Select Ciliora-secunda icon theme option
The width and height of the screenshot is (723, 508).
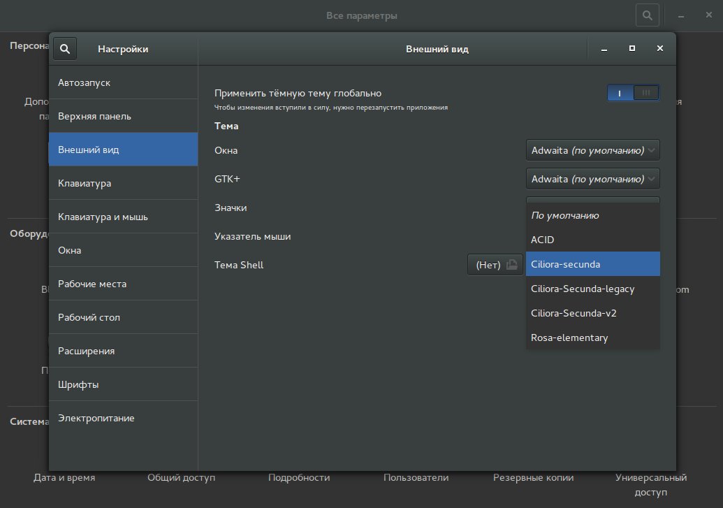(592, 264)
